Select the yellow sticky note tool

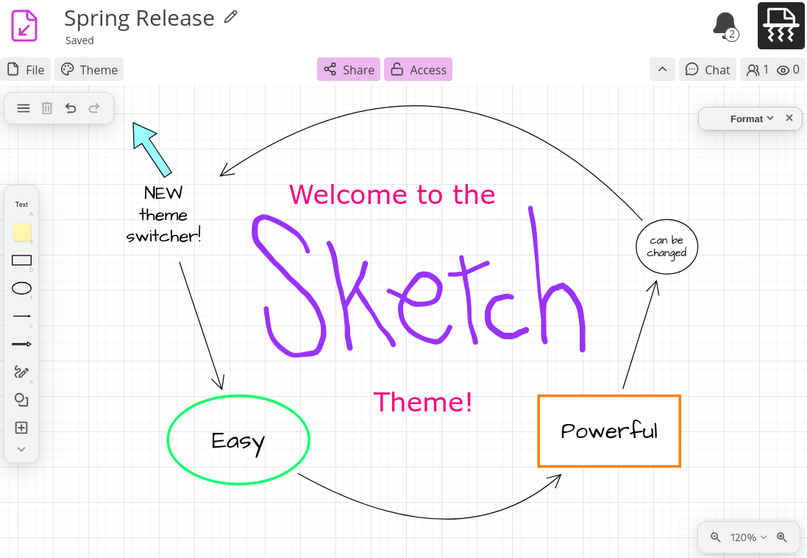tap(21, 233)
